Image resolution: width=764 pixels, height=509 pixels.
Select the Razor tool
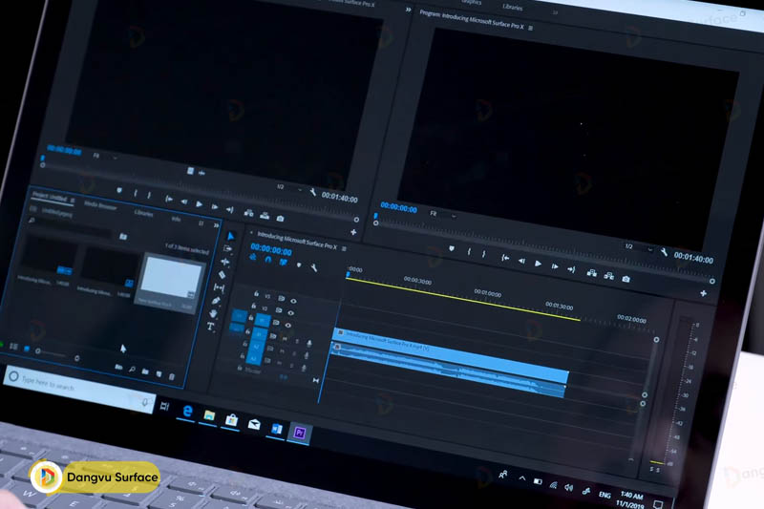pos(221,275)
